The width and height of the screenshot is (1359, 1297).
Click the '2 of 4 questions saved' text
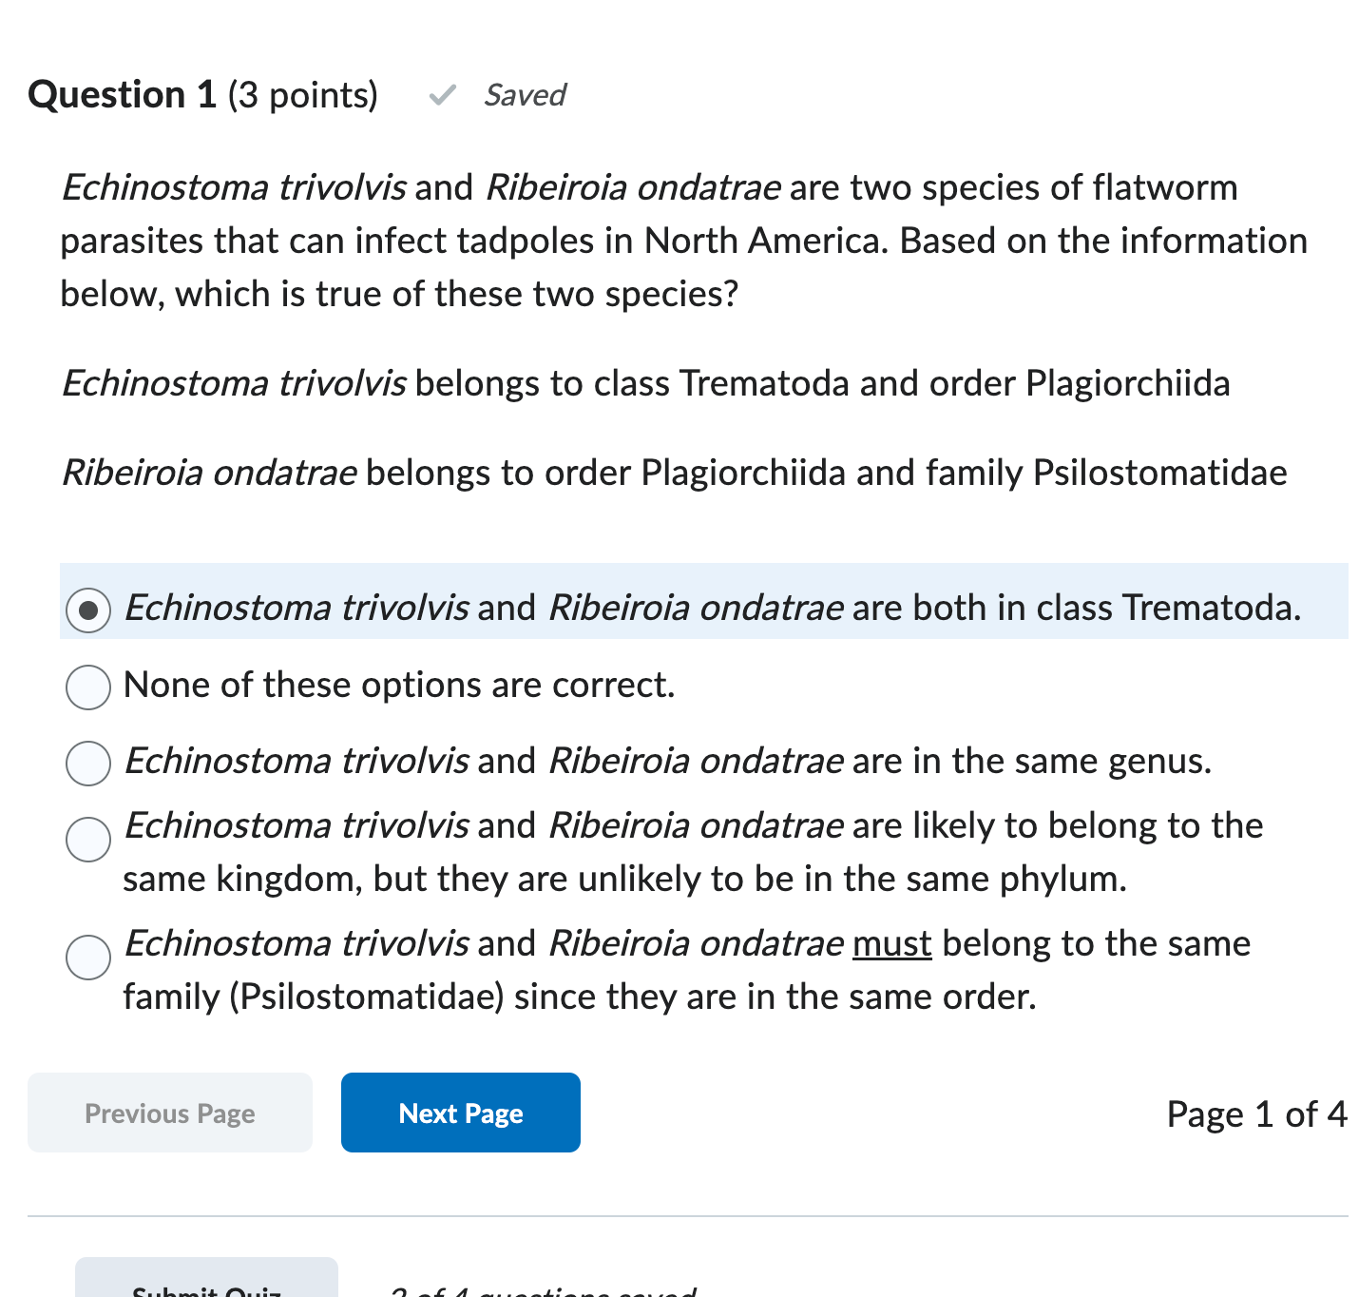point(542,1289)
